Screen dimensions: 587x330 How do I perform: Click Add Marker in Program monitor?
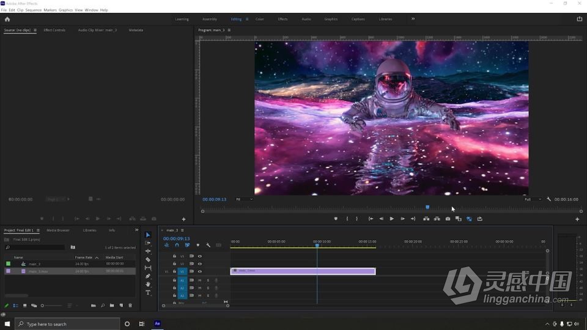coord(336,219)
